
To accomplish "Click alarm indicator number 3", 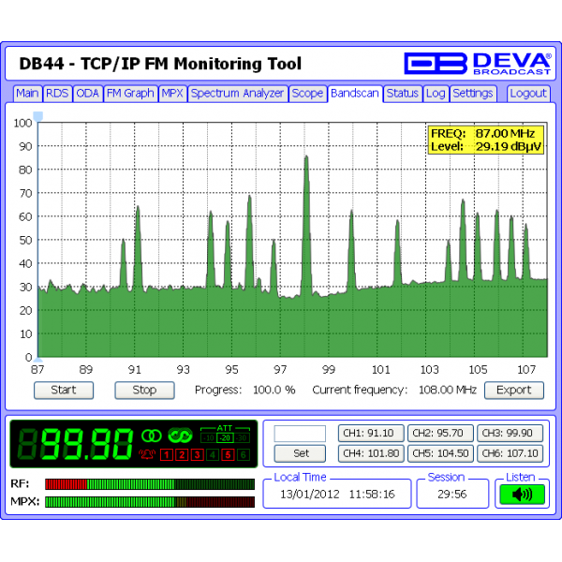I will coord(197,455).
